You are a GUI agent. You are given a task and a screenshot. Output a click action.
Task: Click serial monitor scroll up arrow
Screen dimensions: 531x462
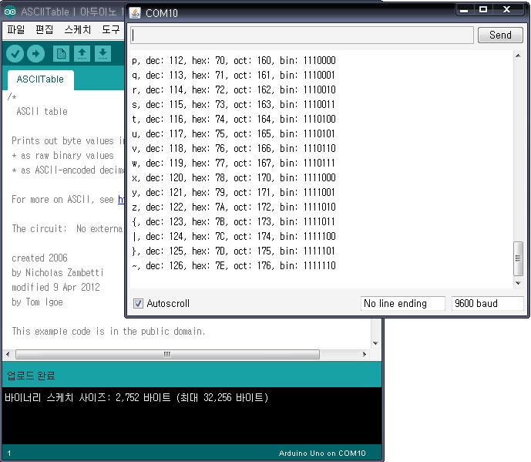pyautogui.click(x=518, y=56)
